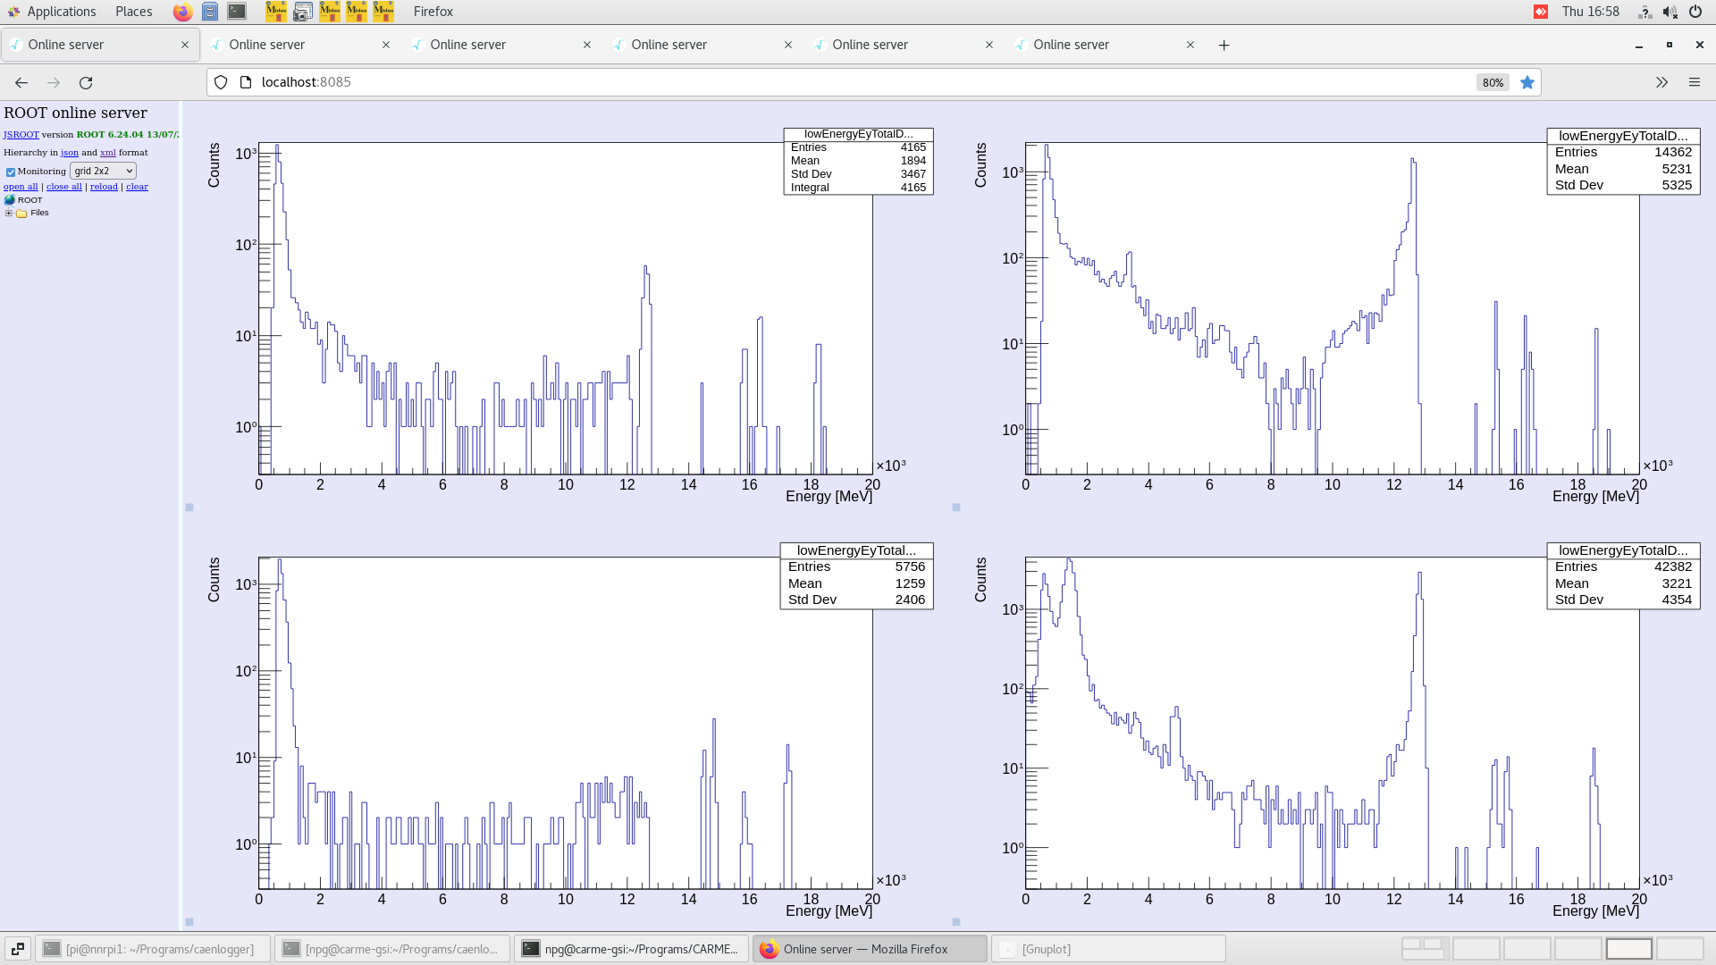Click the tracking protection shield icon
Screen dimensions: 1716x965
[221, 81]
